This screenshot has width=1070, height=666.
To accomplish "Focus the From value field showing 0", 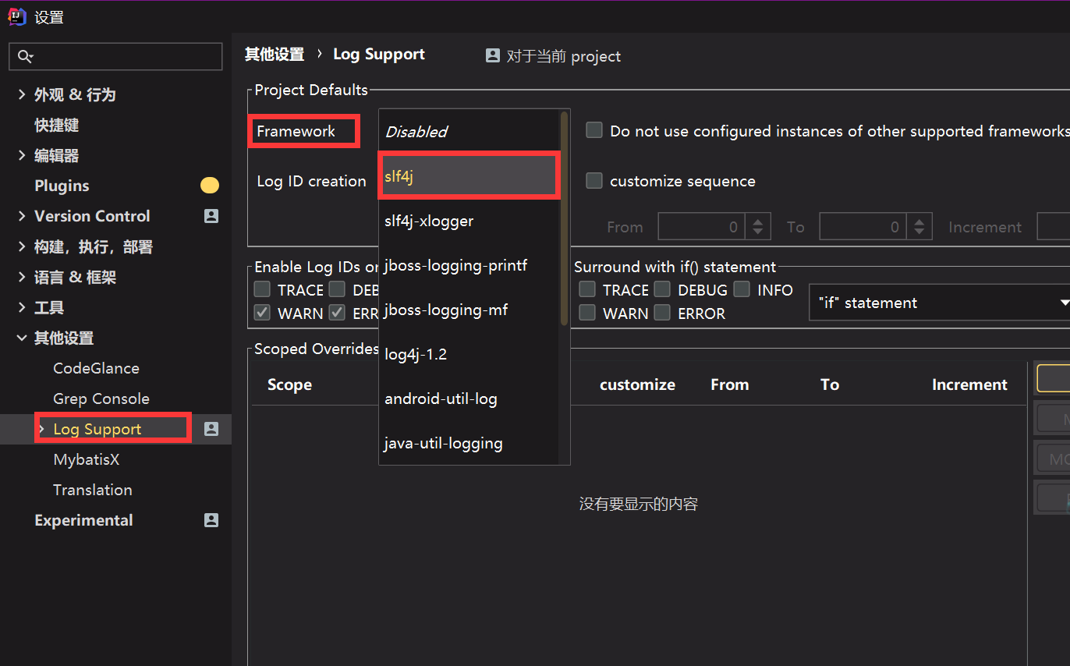I will click(703, 227).
